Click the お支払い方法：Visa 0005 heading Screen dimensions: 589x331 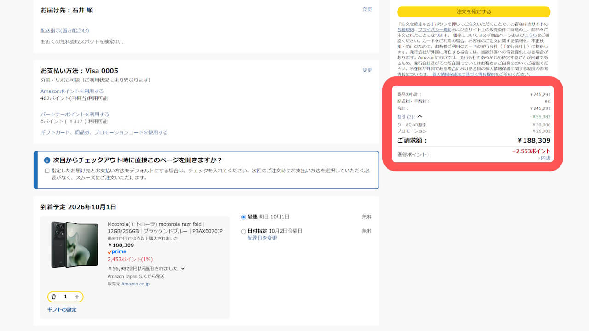coord(79,71)
